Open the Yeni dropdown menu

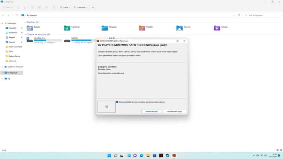click(8, 7)
